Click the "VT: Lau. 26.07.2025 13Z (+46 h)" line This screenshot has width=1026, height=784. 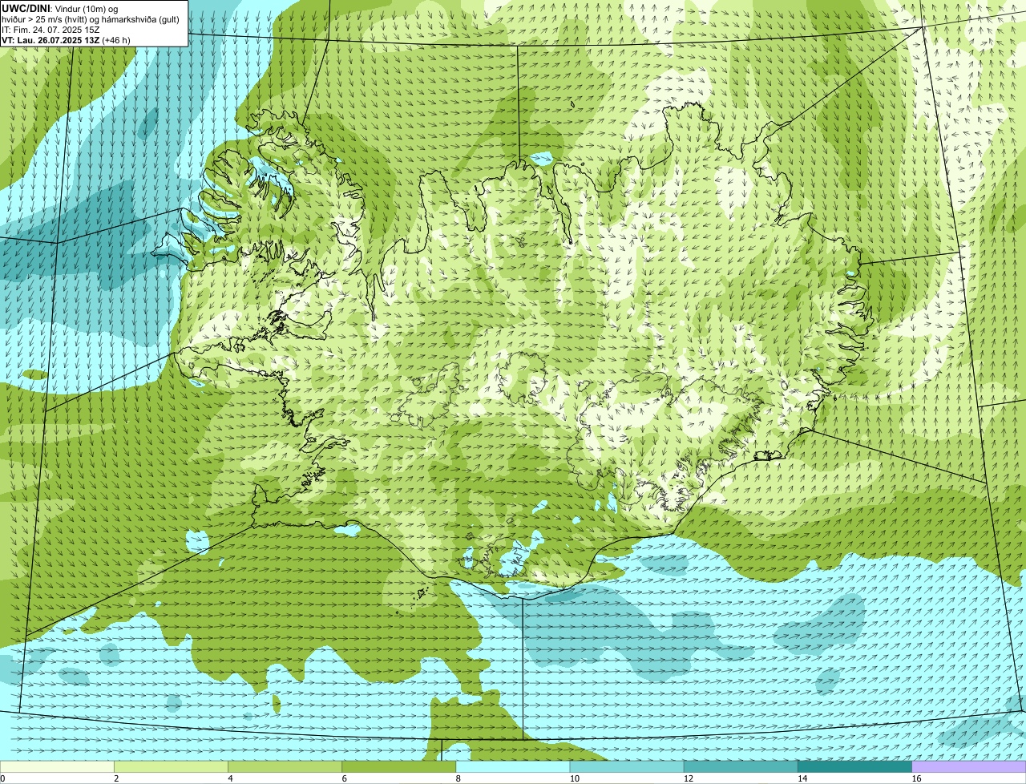click(x=66, y=39)
